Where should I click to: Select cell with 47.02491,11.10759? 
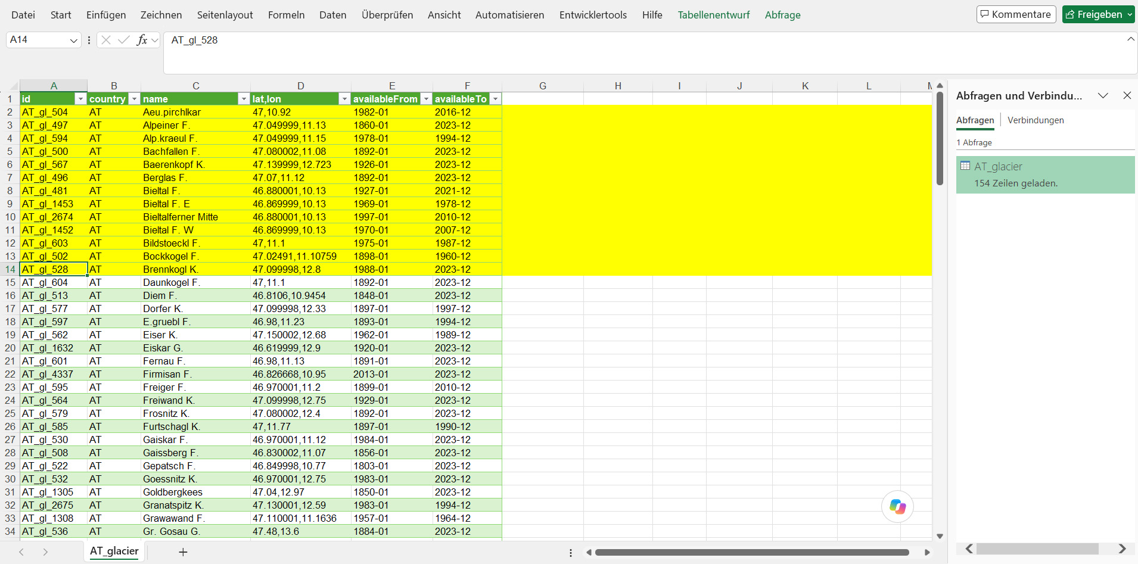click(300, 256)
